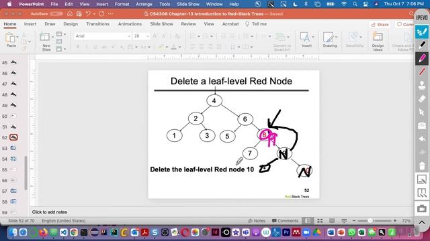Open the Transitions ribbon tab
This screenshot has height=241, width=430.
(x=97, y=24)
